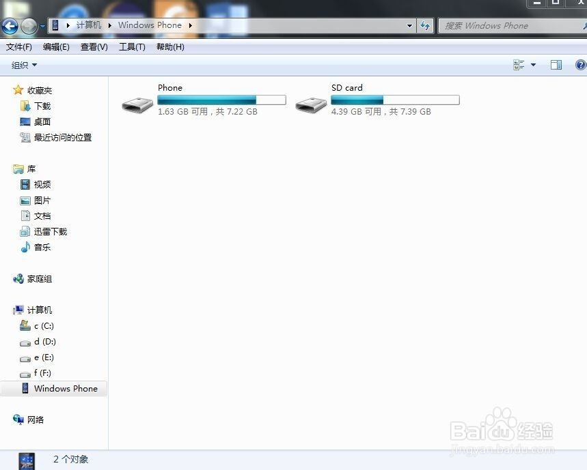587x470 pixels.
Task: Open help with the question mark icon
Action: coord(580,65)
